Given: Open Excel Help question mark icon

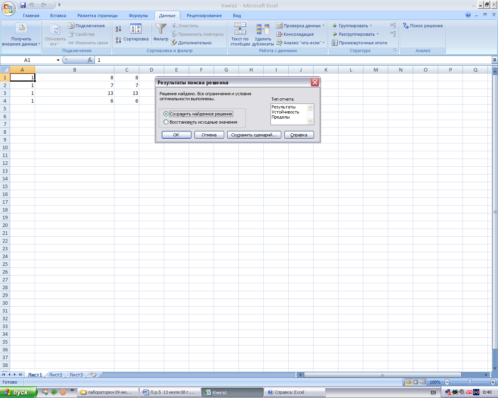Looking at the screenshot, I should (468, 15).
